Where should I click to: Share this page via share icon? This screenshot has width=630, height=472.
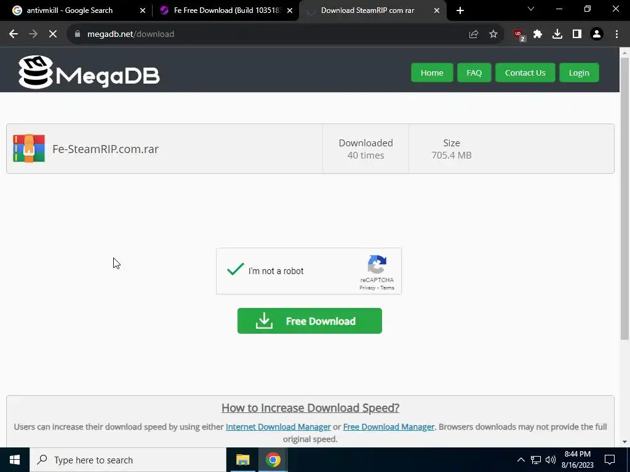(x=474, y=34)
